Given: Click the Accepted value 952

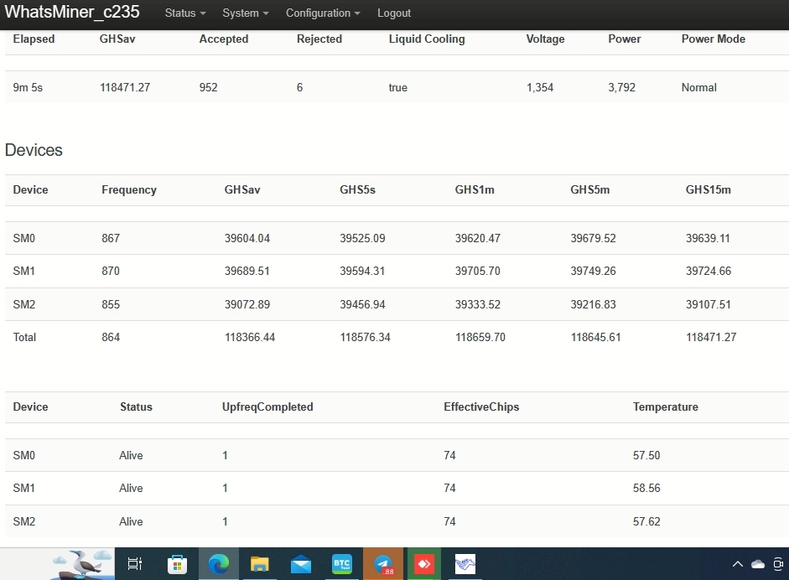Looking at the screenshot, I should [x=208, y=87].
